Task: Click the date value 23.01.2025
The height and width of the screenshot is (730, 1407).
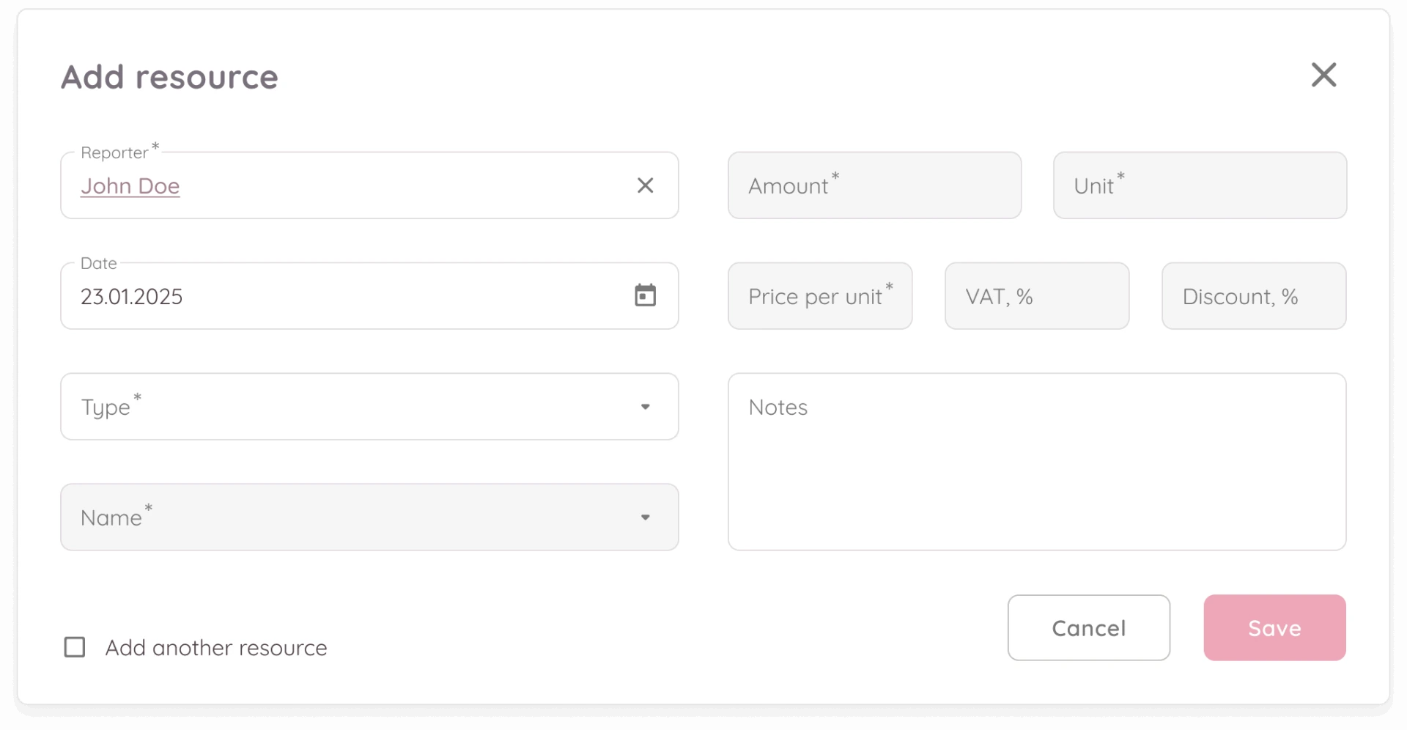Action: pos(132,297)
